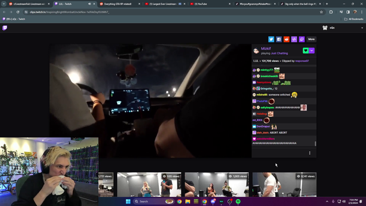Share the clip on Reddit
Image resolution: width=366 pixels, height=206 pixels.
point(287,39)
